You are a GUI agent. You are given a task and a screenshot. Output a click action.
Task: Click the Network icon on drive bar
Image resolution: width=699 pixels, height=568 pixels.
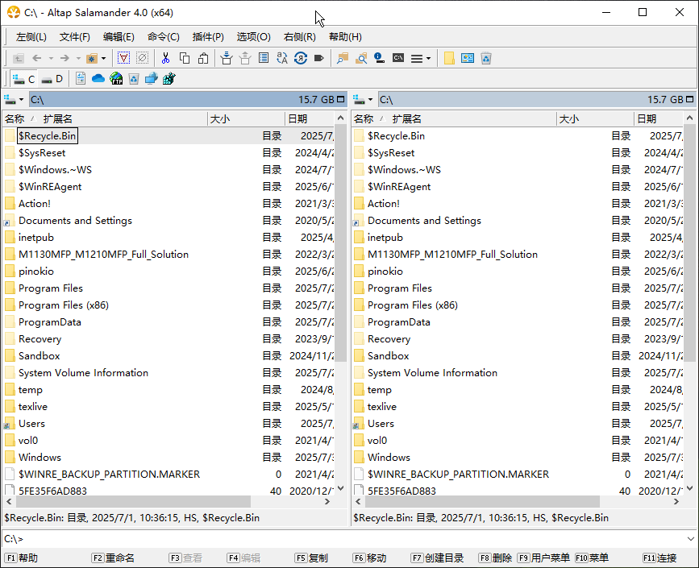151,79
